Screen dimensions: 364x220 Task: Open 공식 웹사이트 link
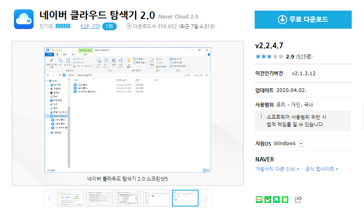[321, 169]
